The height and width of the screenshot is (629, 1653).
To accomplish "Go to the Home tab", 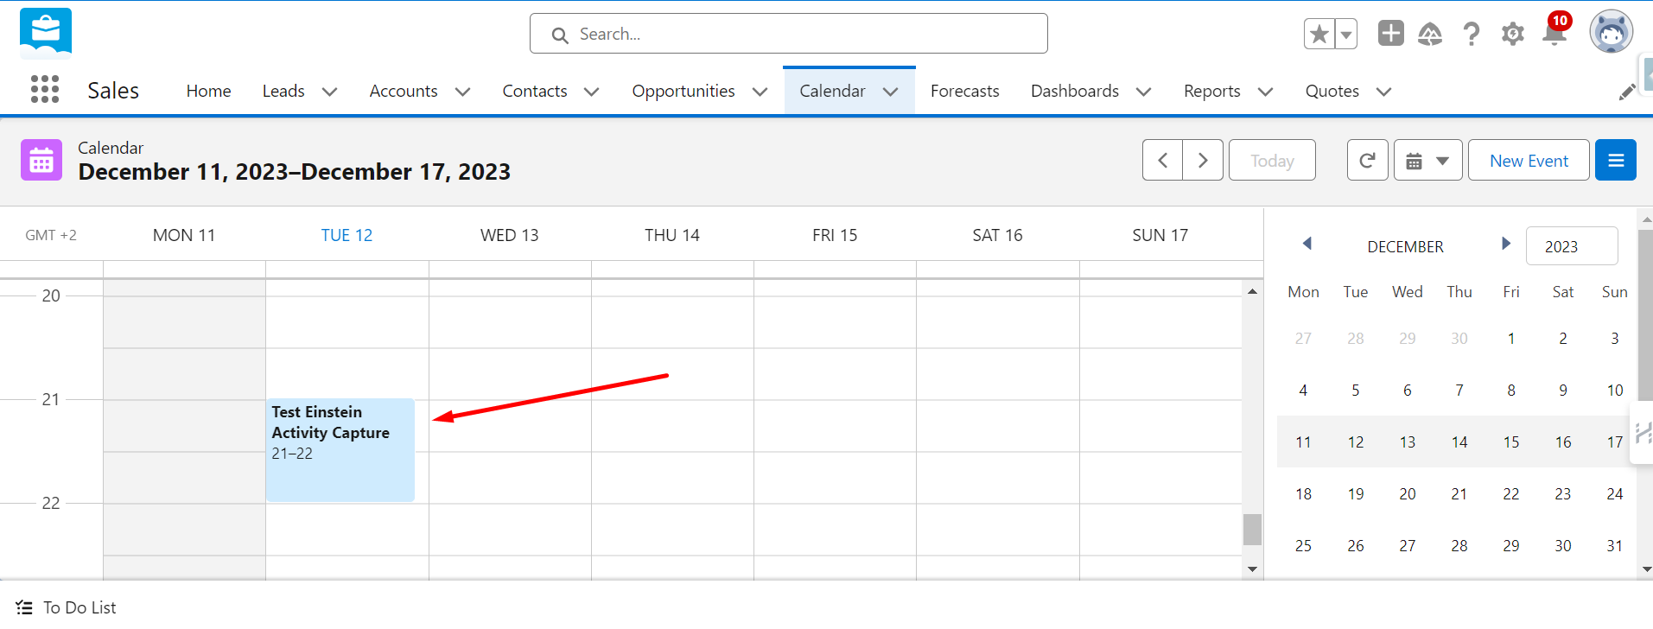I will click(x=208, y=92).
